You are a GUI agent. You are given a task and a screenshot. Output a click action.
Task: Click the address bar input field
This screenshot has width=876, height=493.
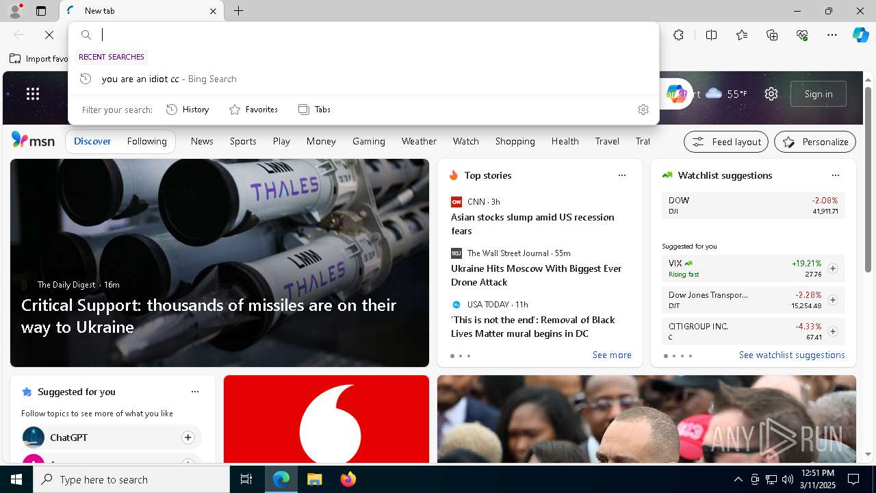tap(375, 35)
